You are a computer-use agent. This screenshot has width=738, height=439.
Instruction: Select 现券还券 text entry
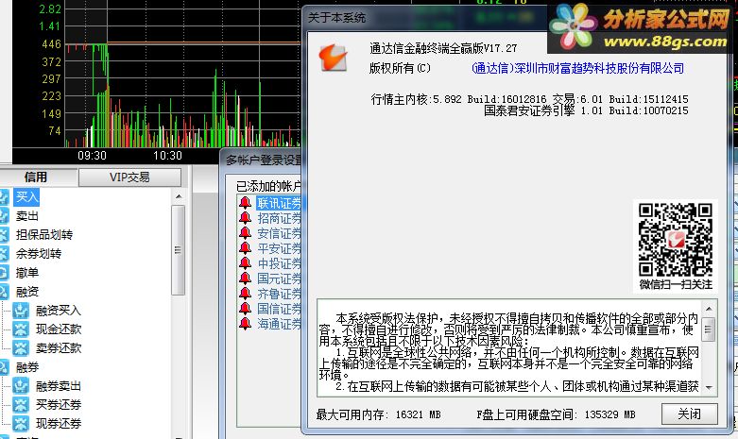[59, 424]
